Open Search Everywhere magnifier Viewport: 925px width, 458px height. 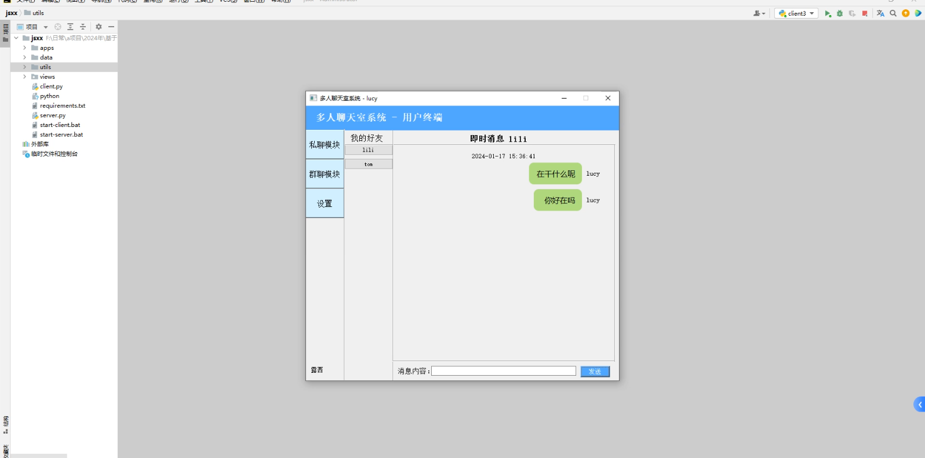pos(893,13)
